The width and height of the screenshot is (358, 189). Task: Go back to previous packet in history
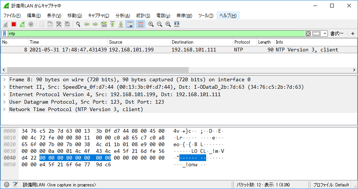pyautogui.click(x=87, y=24)
